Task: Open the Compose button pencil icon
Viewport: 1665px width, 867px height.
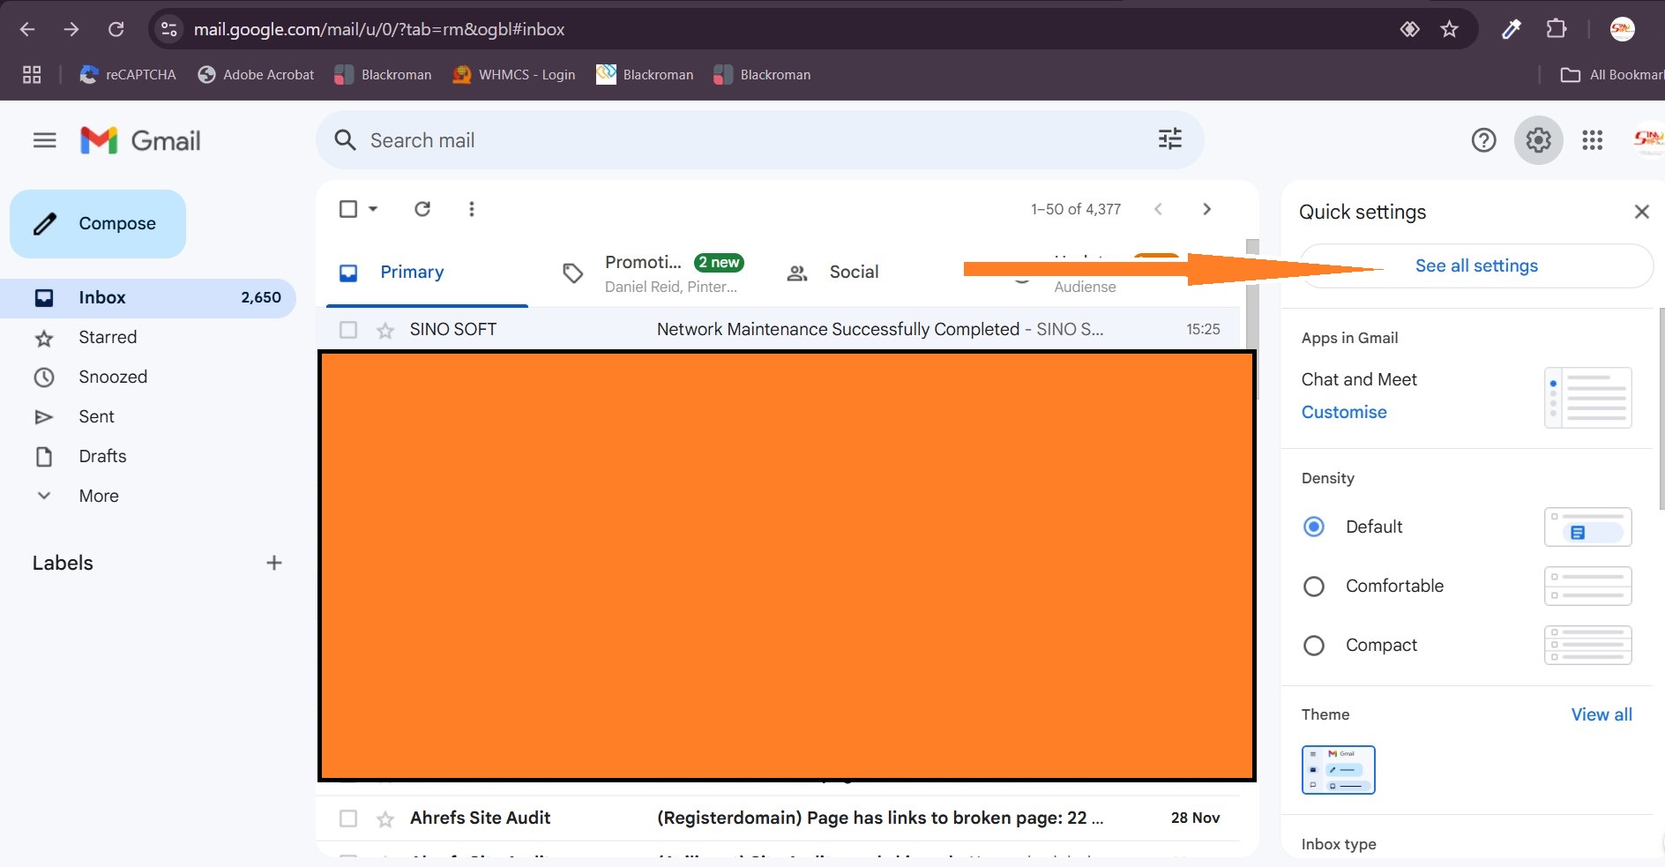Action: pos(44,223)
